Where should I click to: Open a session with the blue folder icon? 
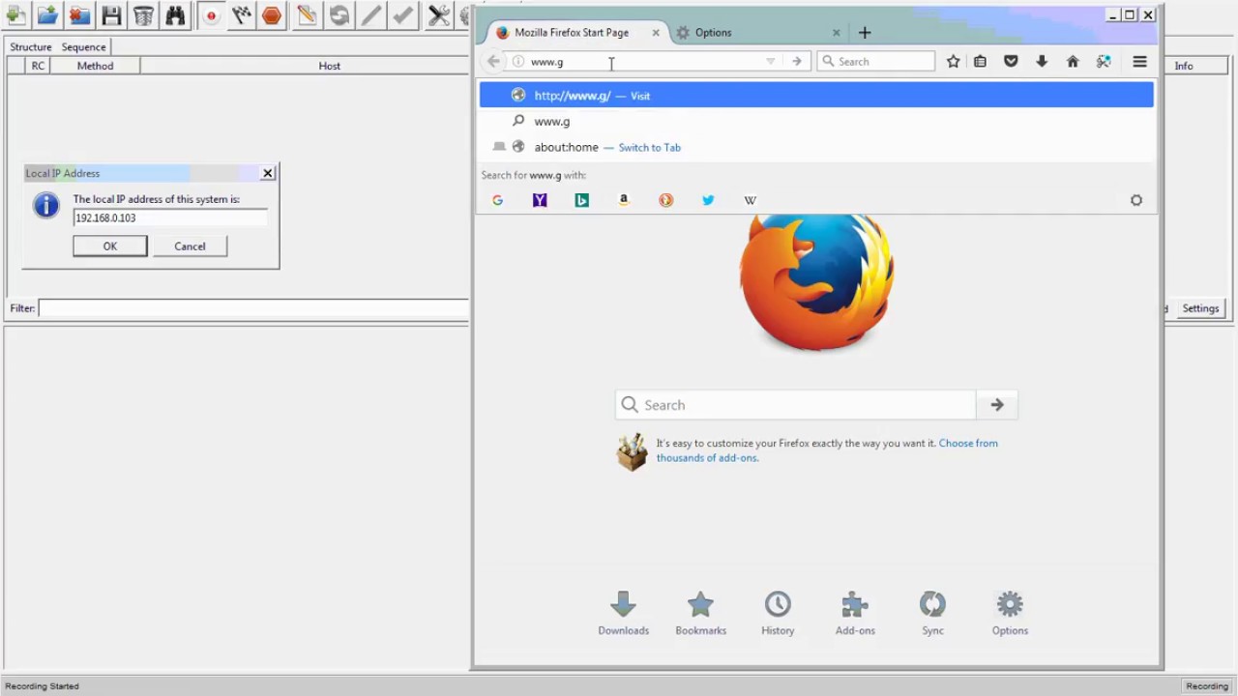[47, 15]
